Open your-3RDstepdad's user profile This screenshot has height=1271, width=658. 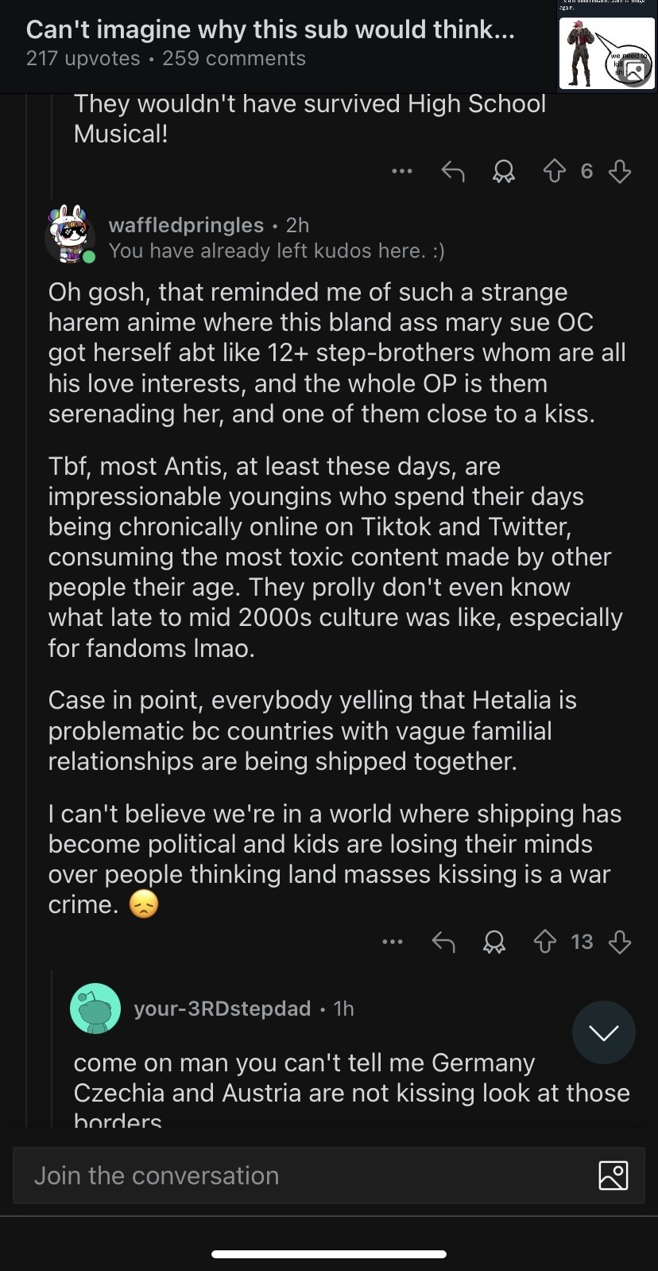coord(223,1009)
